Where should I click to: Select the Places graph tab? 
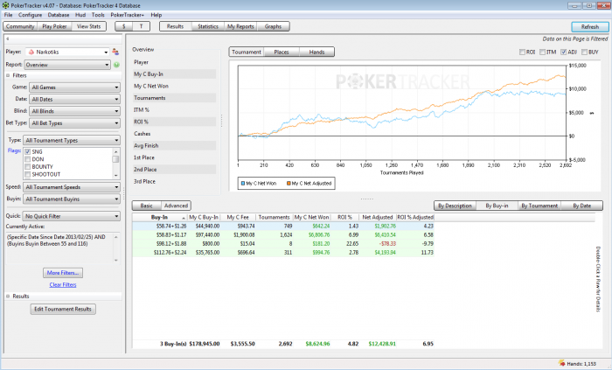coord(282,52)
